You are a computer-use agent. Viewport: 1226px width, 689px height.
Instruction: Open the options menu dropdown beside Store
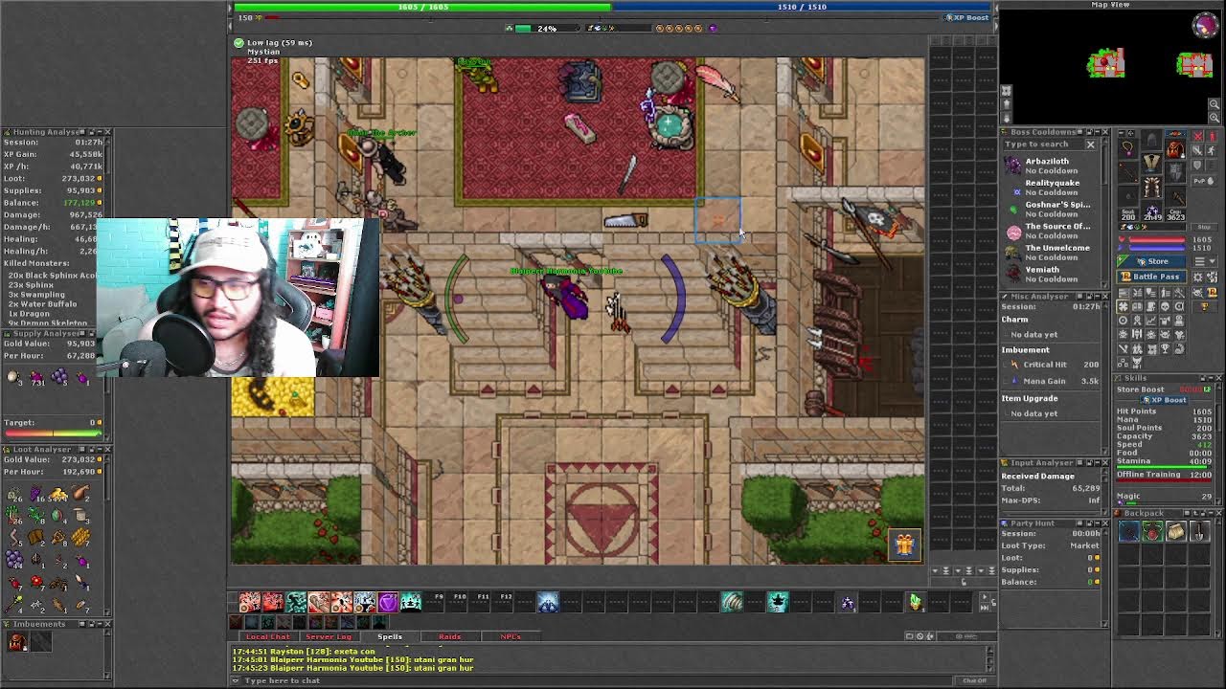(x=1205, y=261)
